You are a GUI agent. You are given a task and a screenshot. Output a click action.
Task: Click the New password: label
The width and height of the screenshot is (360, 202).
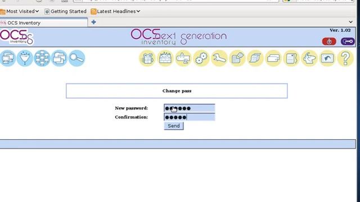[x=131, y=108]
